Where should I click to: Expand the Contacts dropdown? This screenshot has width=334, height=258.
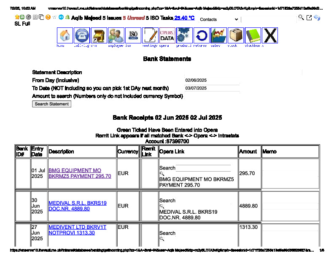coord(218,19)
